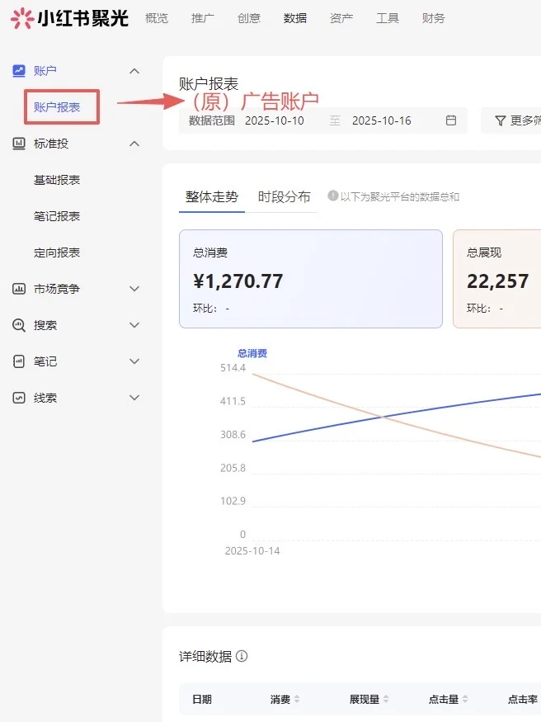Expand the 笔记 sidebar section
The width and height of the screenshot is (541, 722).
tap(134, 361)
